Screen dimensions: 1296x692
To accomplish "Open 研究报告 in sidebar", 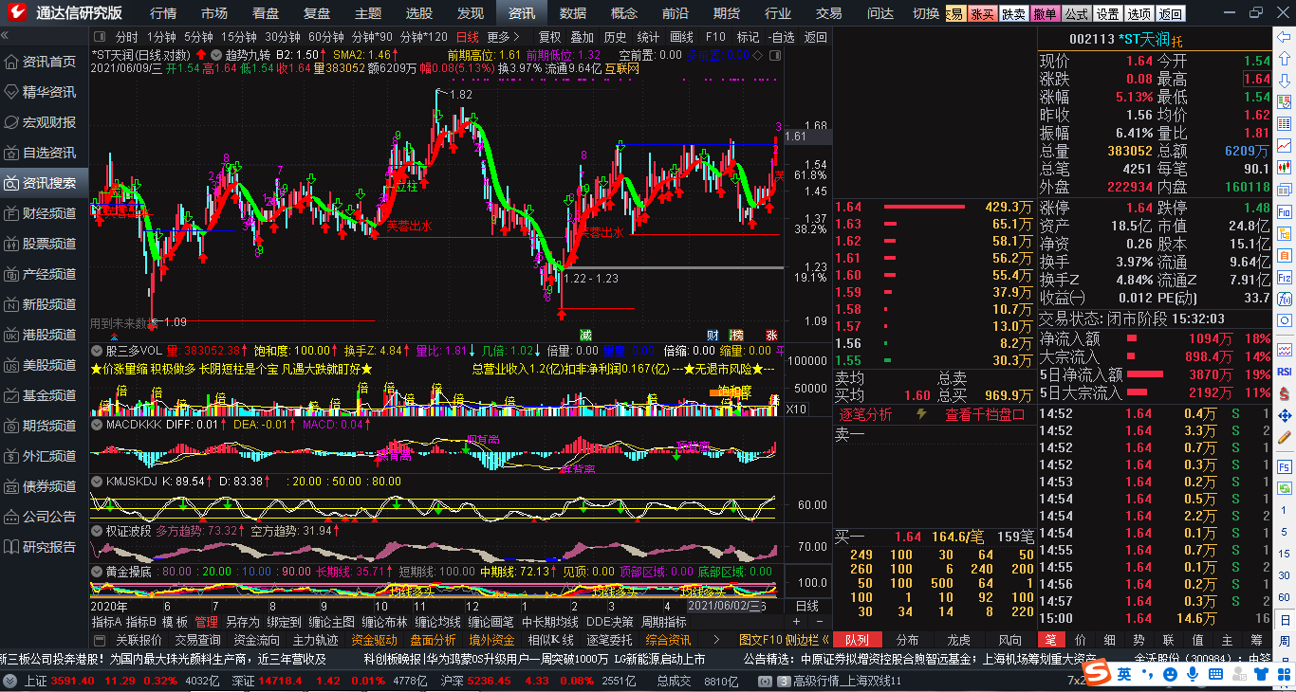I will coord(44,547).
